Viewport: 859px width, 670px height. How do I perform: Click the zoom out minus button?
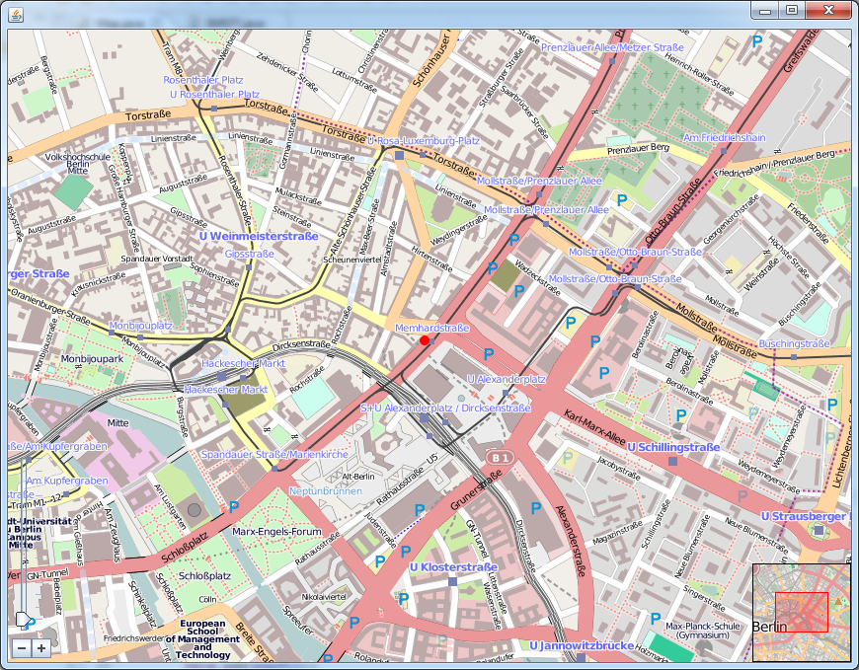(x=23, y=648)
